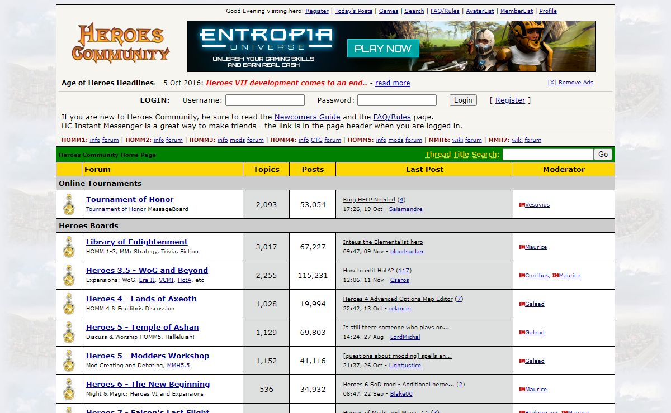Open Today's Posts from top navigation
Image resolution: width=671 pixels, height=413 pixels.
[353, 11]
